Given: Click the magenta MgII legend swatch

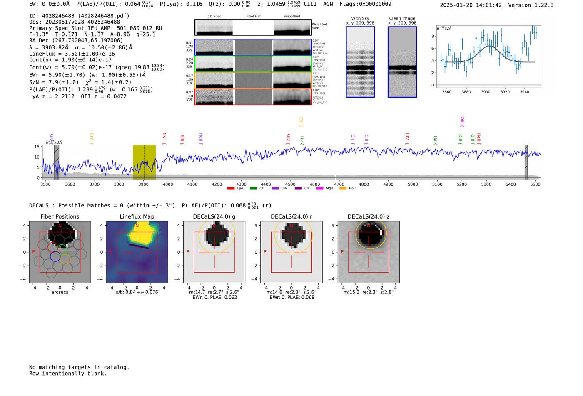Looking at the screenshot, I should pyautogui.click(x=320, y=188).
